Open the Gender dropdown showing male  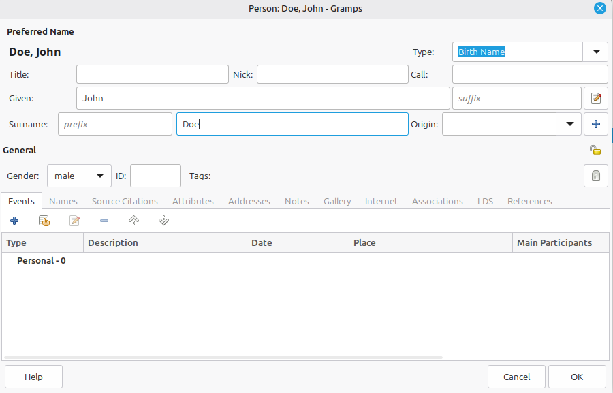coord(79,176)
